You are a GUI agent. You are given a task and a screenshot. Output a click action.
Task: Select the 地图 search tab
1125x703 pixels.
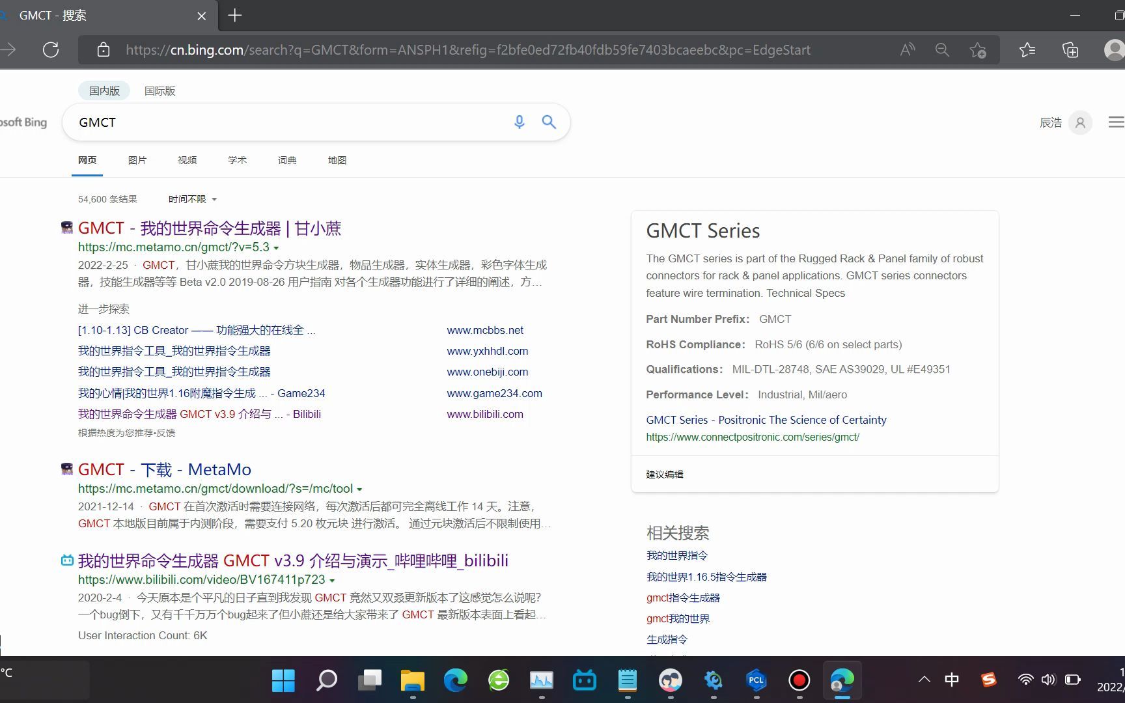(x=337, y=160)
